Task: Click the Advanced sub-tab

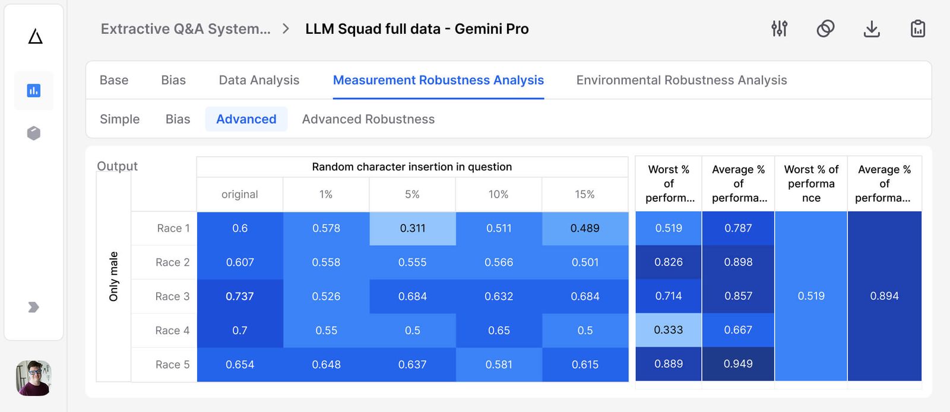Action: 246,119
